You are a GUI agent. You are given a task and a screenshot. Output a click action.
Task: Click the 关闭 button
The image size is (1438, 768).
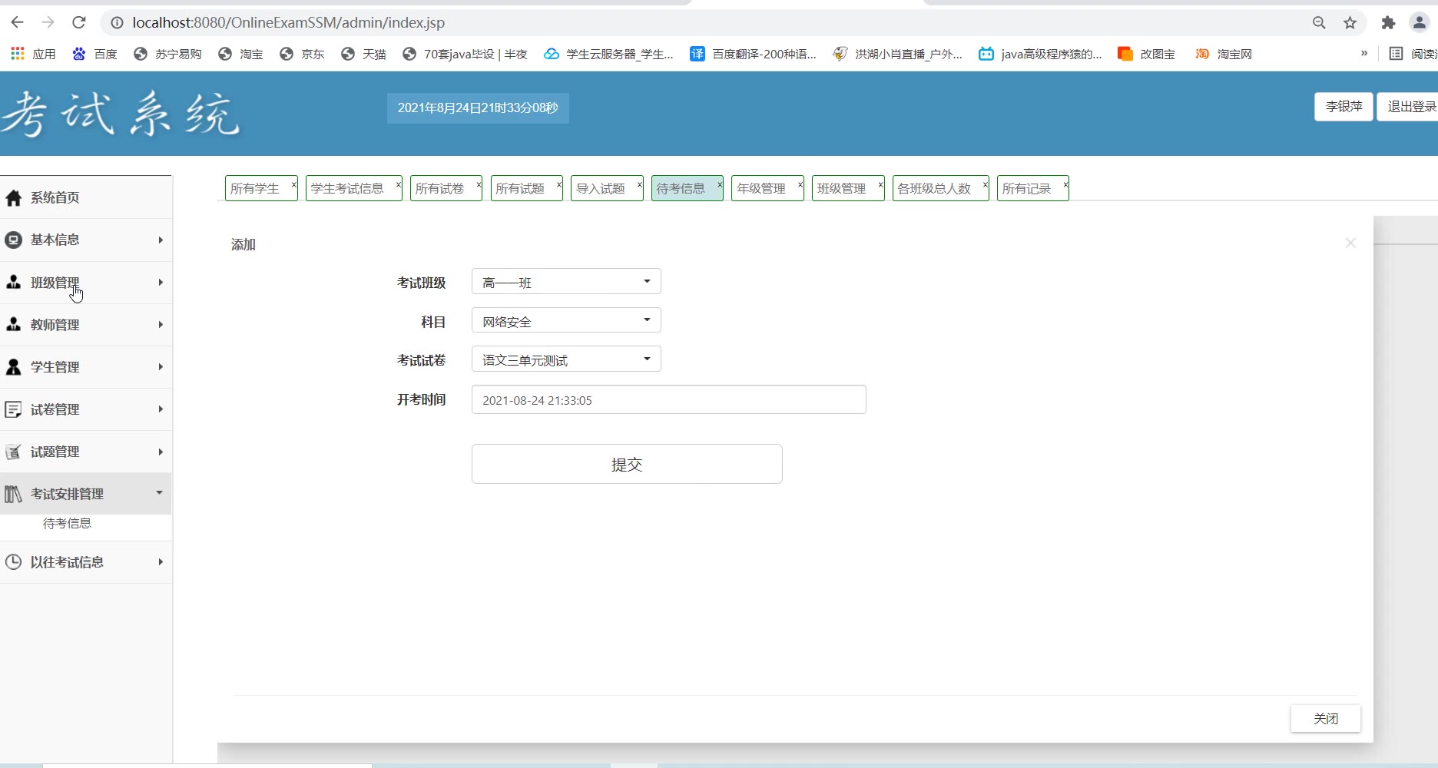coord(1325,719)
